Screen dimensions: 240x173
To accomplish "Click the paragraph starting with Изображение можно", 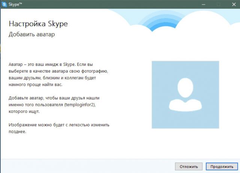I will (59, 128).
